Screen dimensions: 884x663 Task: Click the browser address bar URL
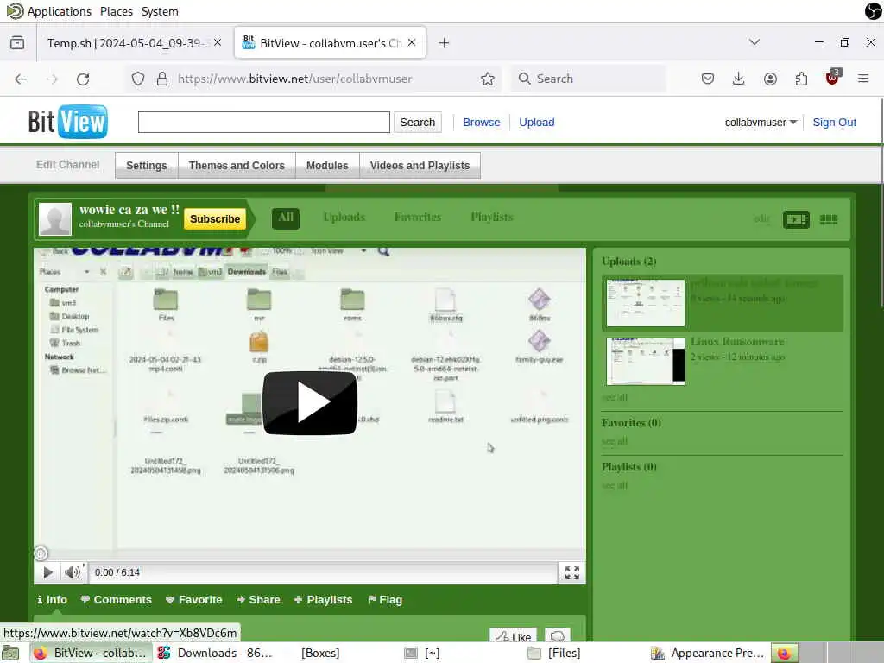(295, 79)
